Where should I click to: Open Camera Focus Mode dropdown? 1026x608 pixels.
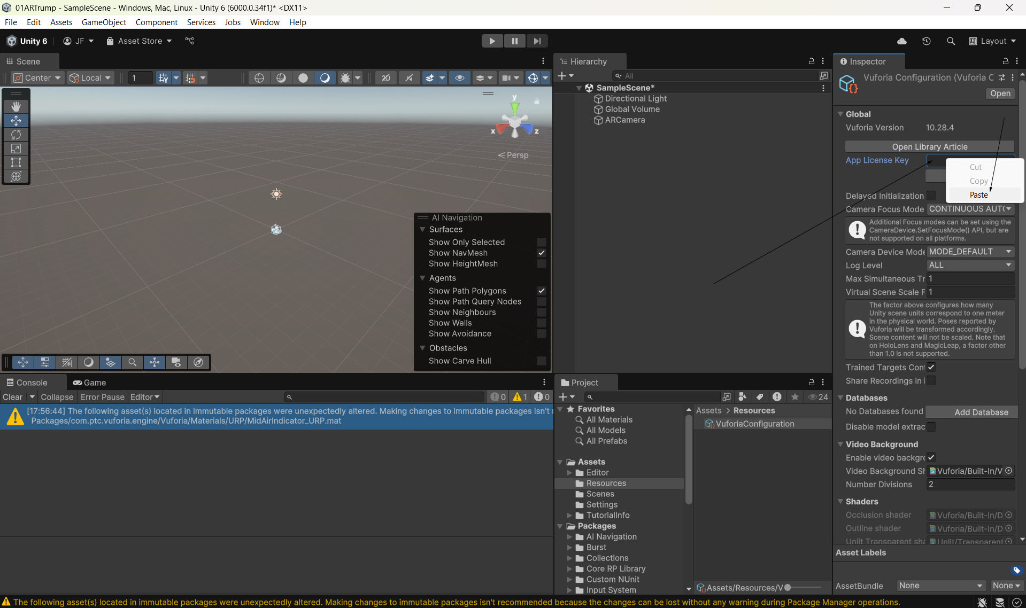pos(970,209)
